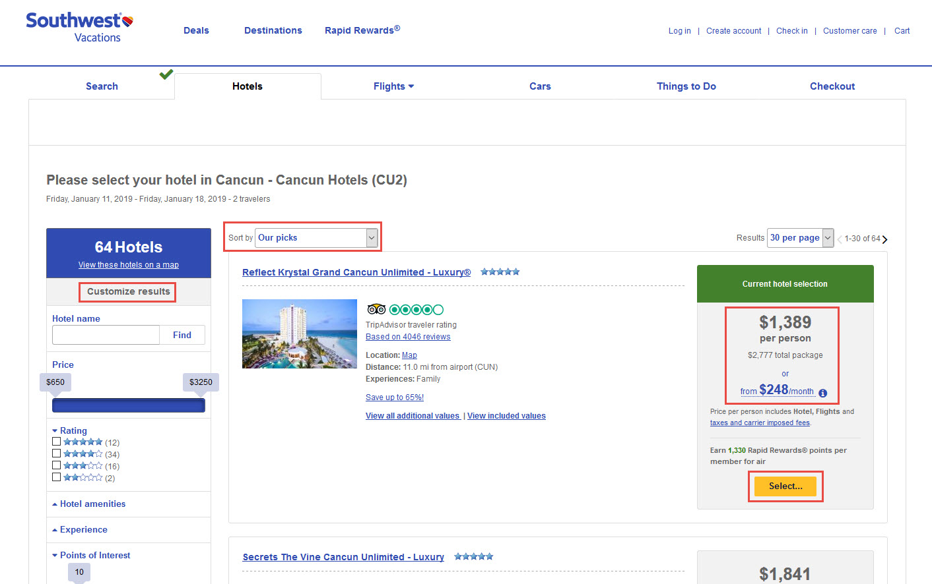Screen dimensions: 932x584
Task: Click the Save up to 65% link
Action: (395, 397)
